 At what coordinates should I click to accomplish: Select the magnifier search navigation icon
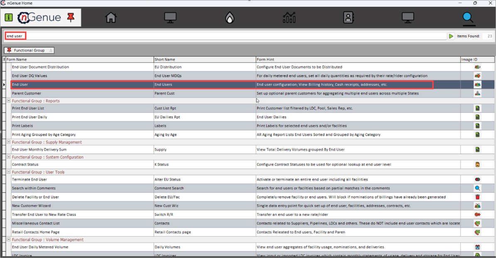468,18
